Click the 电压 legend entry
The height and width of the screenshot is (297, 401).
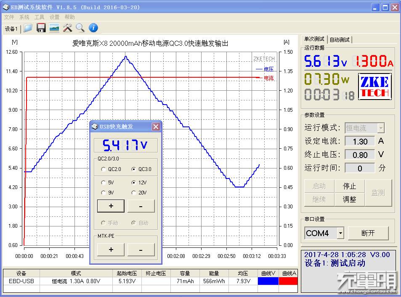coord(265,69)
